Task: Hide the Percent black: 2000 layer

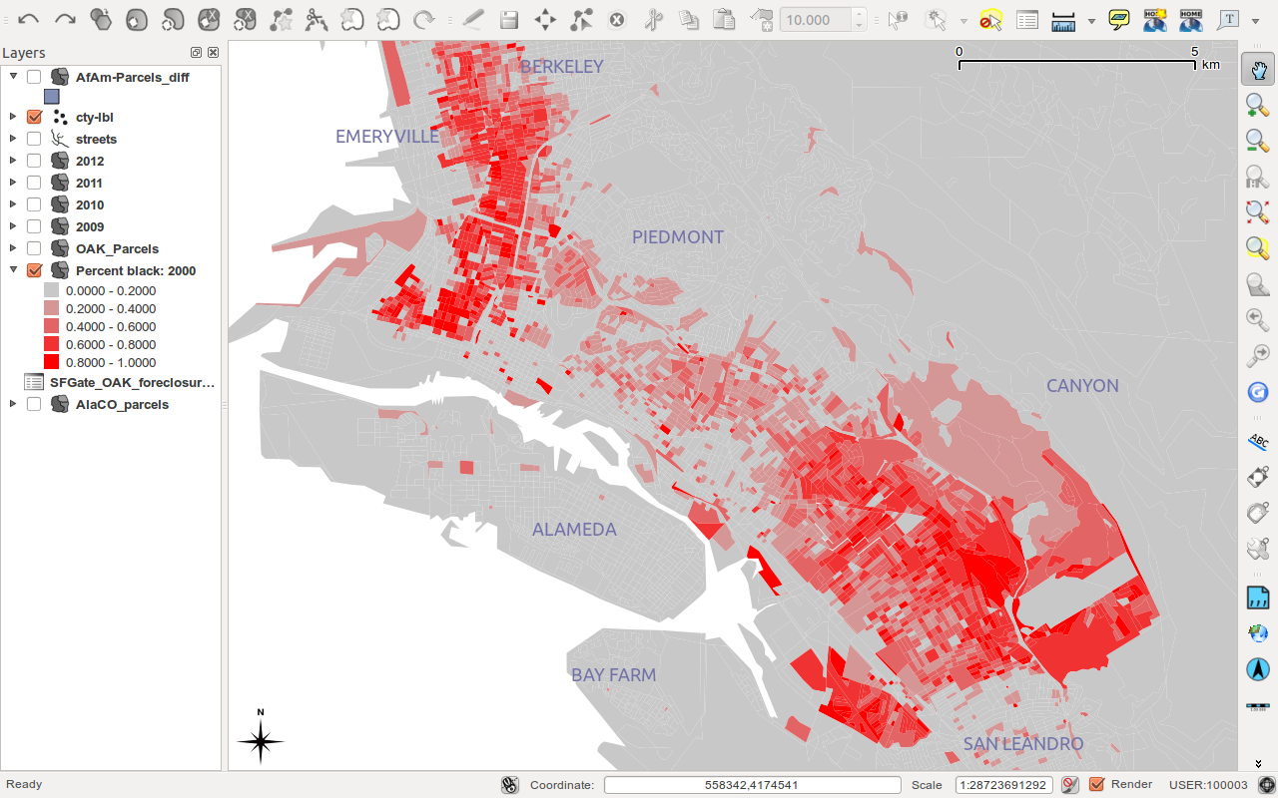Action: point(34,270)
